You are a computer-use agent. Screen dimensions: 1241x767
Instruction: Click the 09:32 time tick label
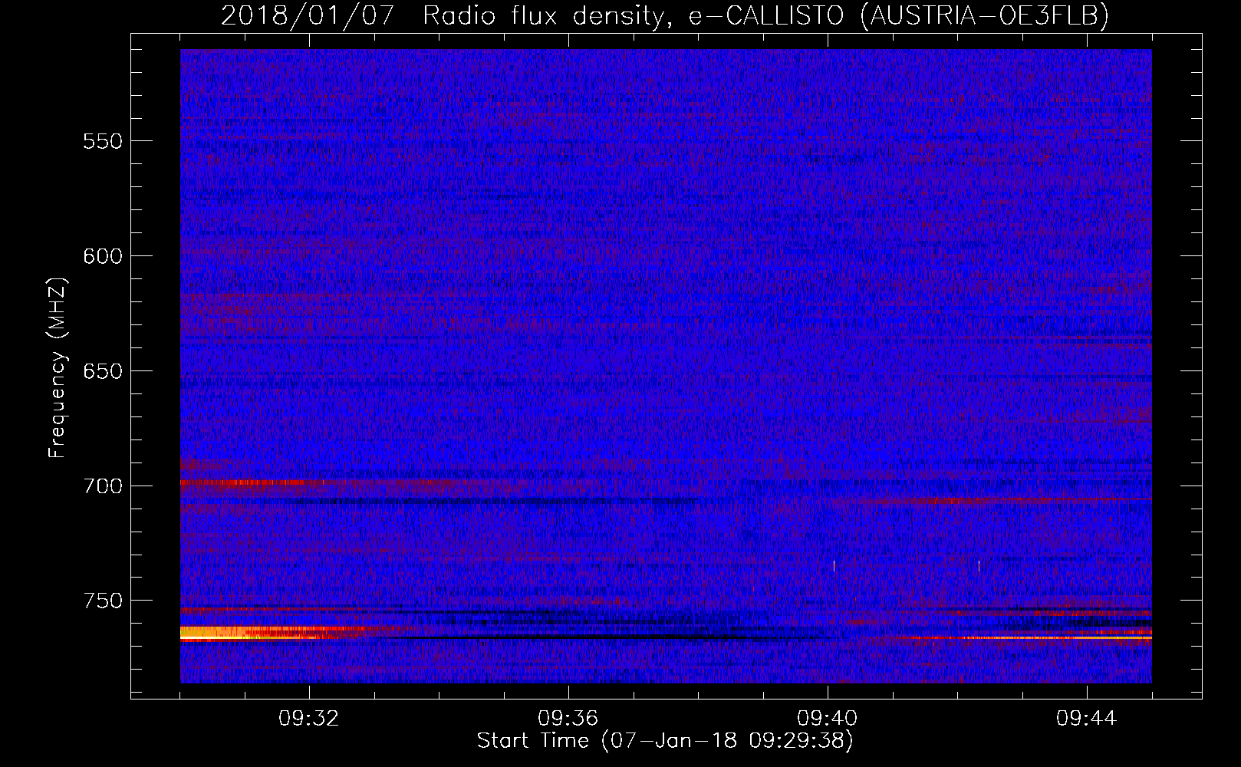tap(309, 719)
